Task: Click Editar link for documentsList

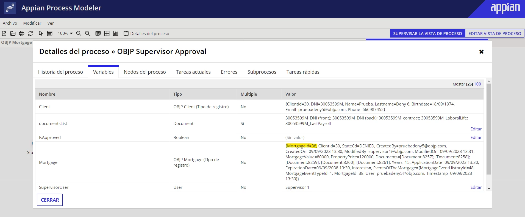Action: point(476,129)
